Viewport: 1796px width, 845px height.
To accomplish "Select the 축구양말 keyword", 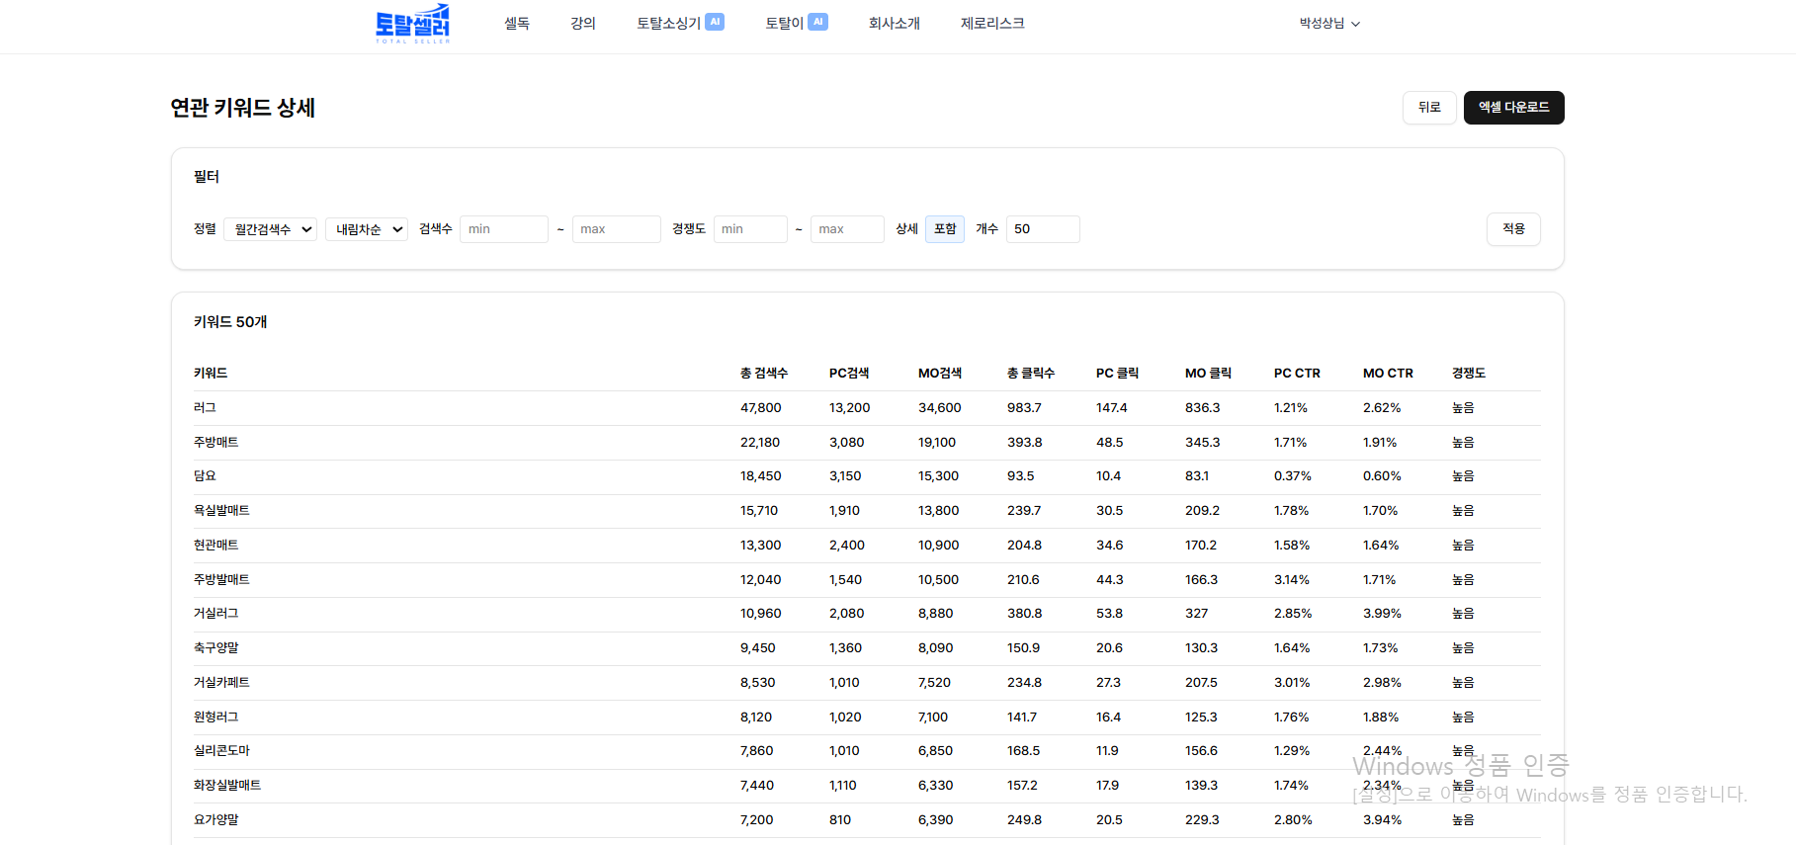I will [216, 648].
